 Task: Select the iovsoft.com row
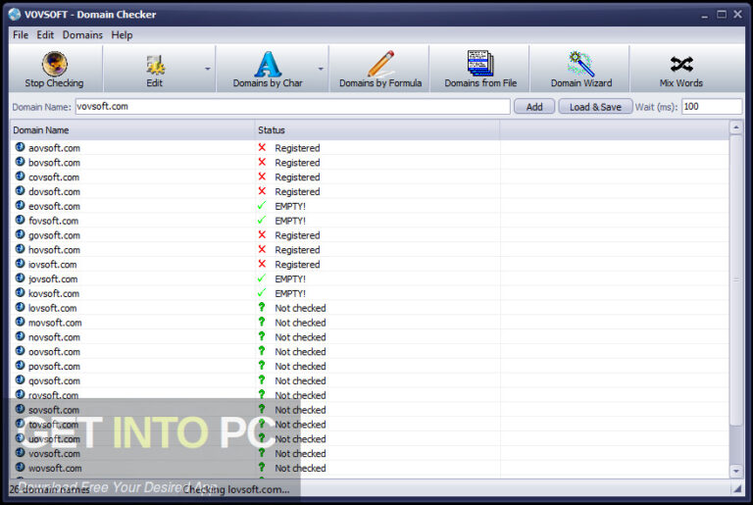click(x=369, y=265)
